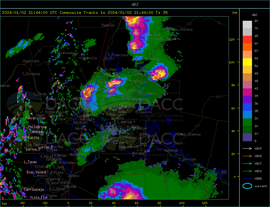Click the 'current' legend label
The height and width of the screenshot is (207, 270).
pyautogui.click(x=261, y=186)
